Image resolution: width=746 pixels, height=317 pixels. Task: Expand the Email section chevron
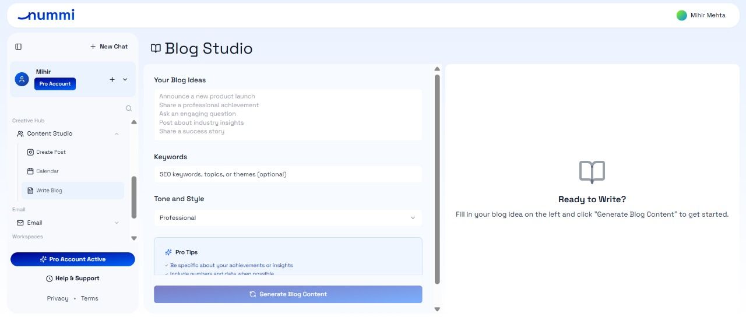pyautogui.click(x=117, y=223)
